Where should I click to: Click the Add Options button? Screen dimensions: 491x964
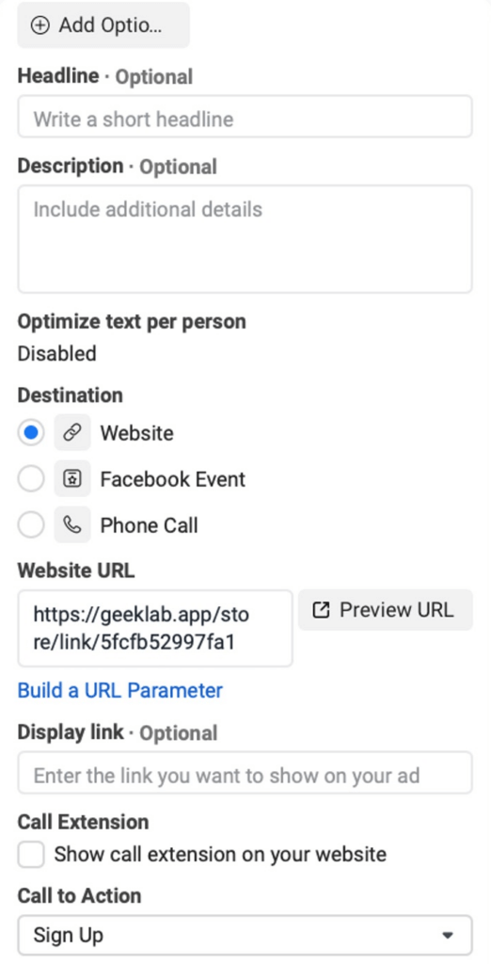(x=103, y=25)
